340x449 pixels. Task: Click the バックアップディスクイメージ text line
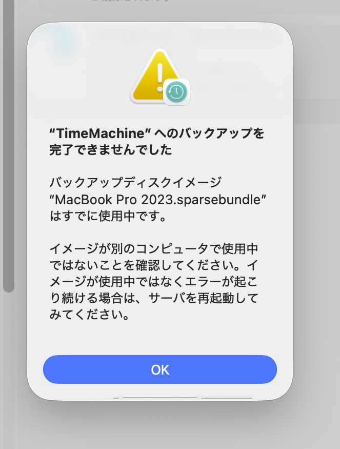136,182
